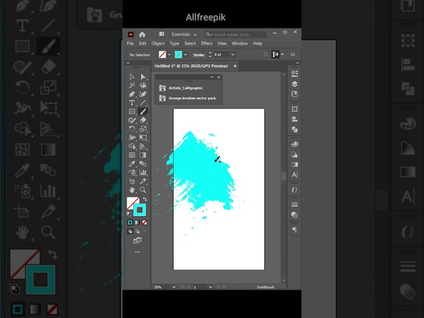424x318 pixels.
Task: Select the Rectangle tool
Action: (x=132, y=111)
